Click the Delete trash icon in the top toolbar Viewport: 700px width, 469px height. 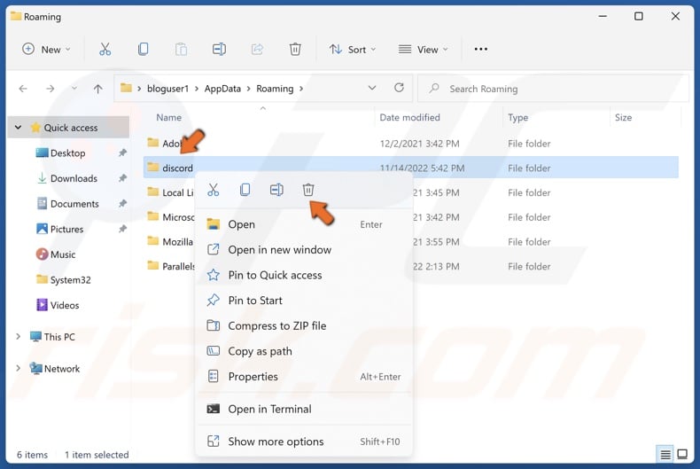tap(295, 49)
